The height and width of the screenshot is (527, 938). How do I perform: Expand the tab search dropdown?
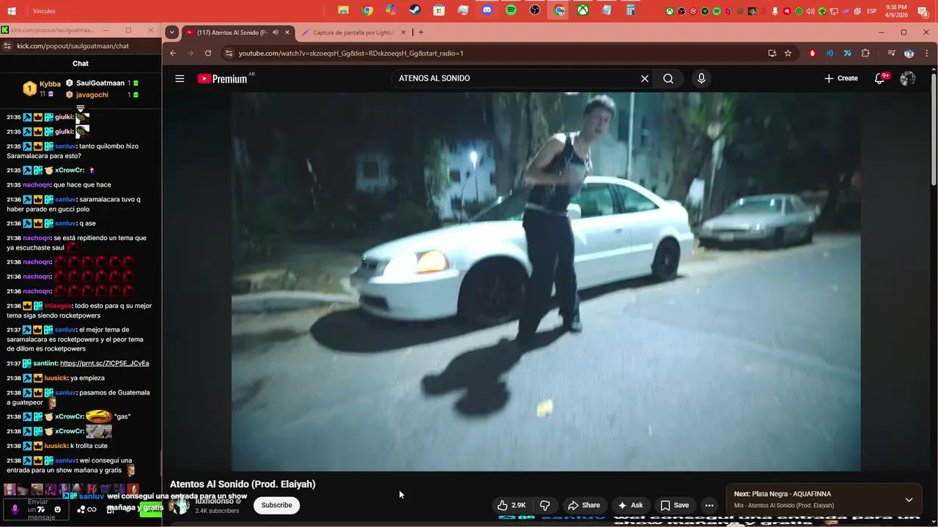tap(171, 32)
